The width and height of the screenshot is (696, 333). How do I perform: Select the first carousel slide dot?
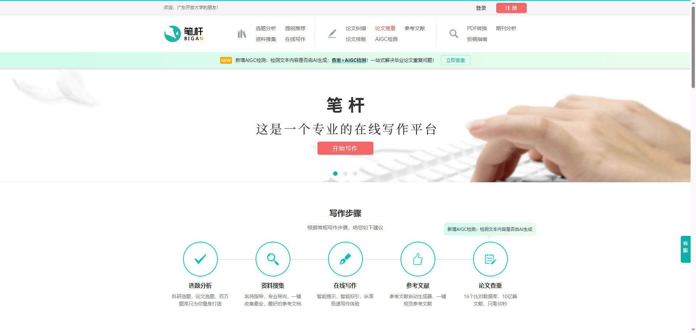(335, 174)
